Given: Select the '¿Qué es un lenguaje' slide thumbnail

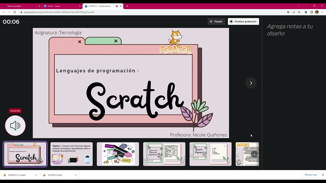Looking at the screenshot, I should tap(164, 154).
